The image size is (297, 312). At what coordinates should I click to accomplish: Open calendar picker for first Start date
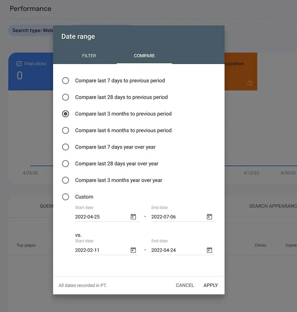pyautogui.click(x=133, y=217)
